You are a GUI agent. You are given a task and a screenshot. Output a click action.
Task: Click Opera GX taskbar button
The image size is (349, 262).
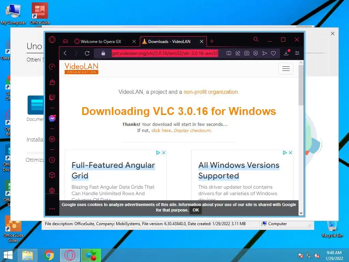click(70, 255)
